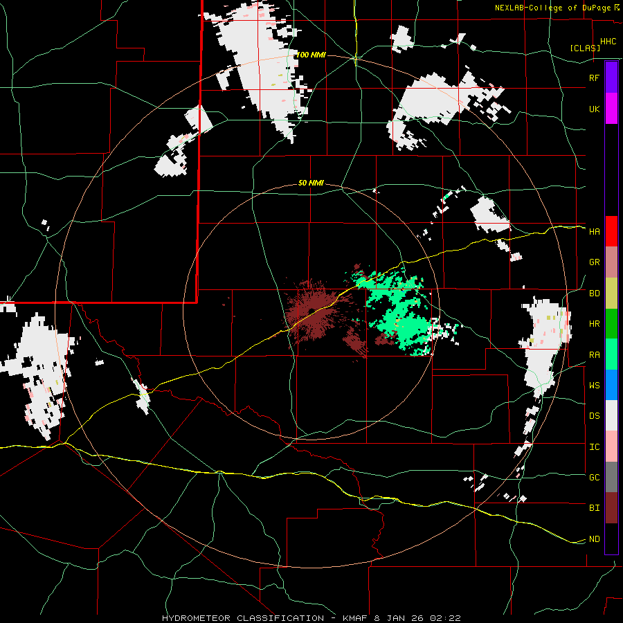Click the "RA" legend label
This screenshot has width=623, height=623.
[594, 355]
